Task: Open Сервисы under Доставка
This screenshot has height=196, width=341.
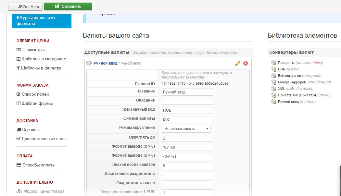Action: click(x=31, y=130)
